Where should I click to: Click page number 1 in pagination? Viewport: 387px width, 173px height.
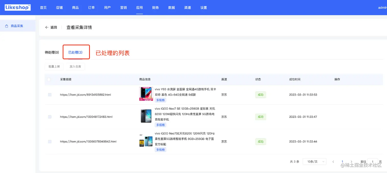point(342,162)
